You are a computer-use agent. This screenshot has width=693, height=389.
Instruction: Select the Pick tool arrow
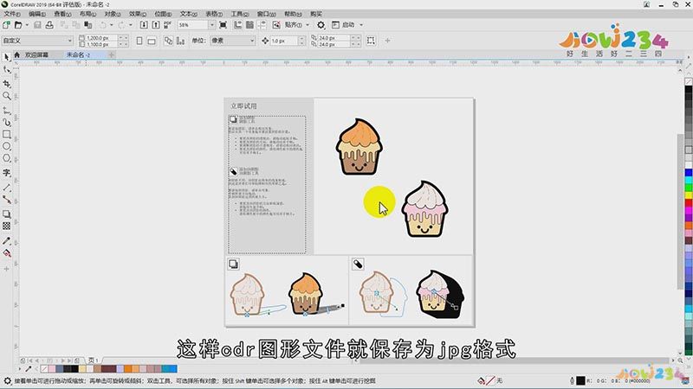pyautogui.click(x=7, y=57)
